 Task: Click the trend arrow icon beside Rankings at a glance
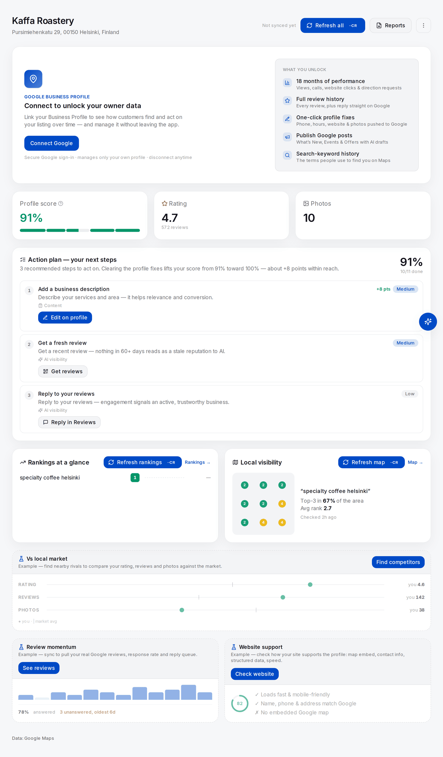tap(23, 462)
